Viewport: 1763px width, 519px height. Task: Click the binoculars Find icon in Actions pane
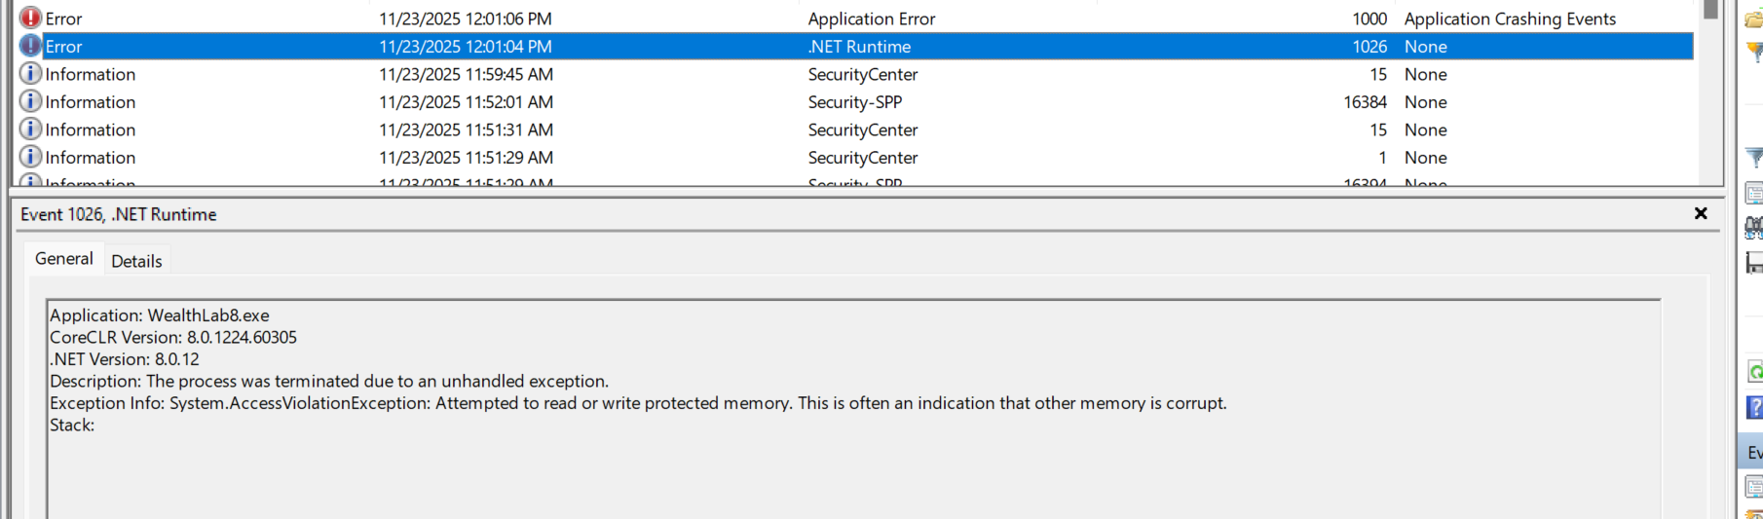1753,228
